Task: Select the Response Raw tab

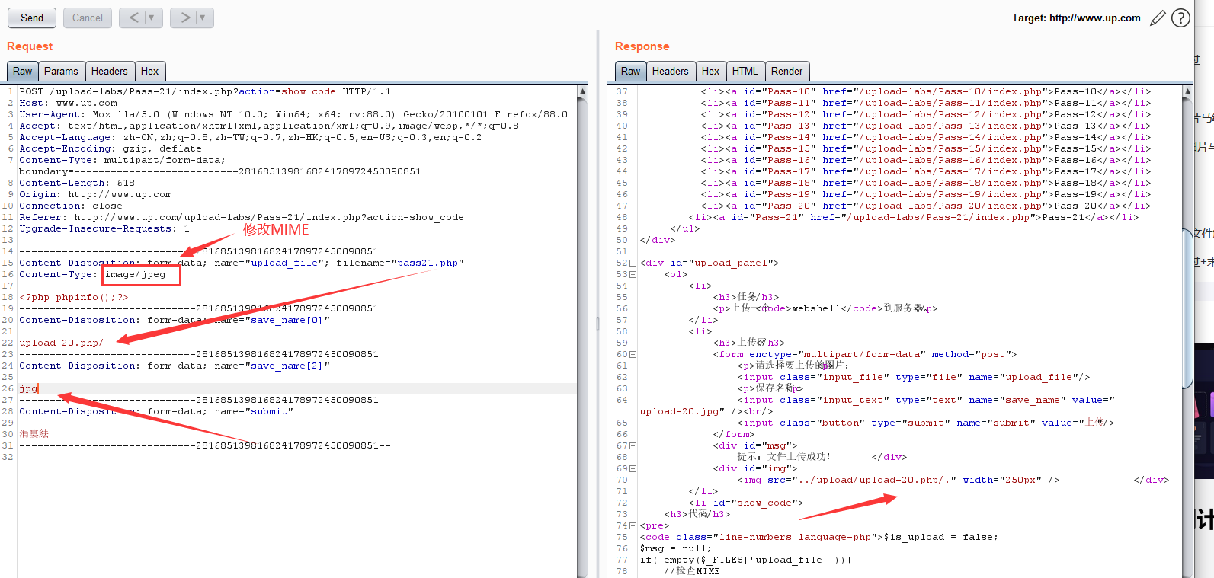Action: pyautogui.click(x=631, y=71)
